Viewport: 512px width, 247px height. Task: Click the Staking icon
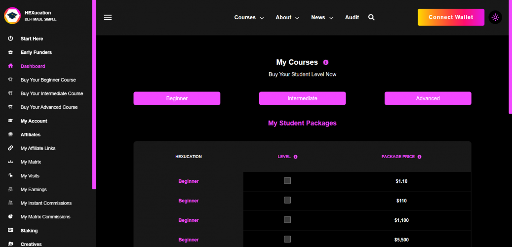10,230
